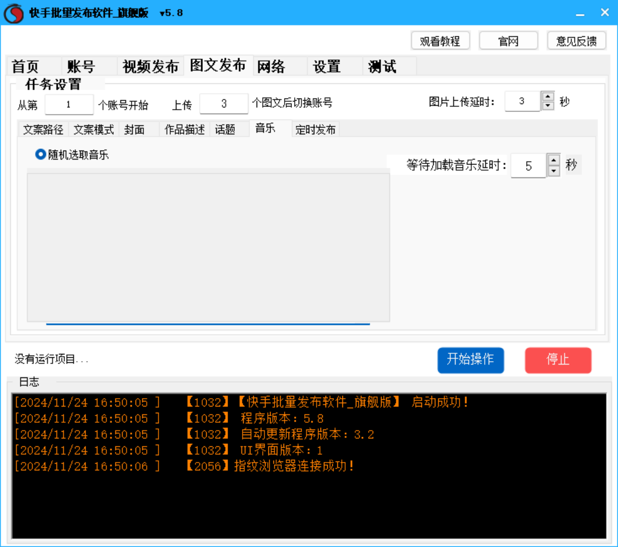Click log line 自动更新程序版本：3.2
Image resolution: width=618 pixels, height=547 pixels.
coord(194,434)
